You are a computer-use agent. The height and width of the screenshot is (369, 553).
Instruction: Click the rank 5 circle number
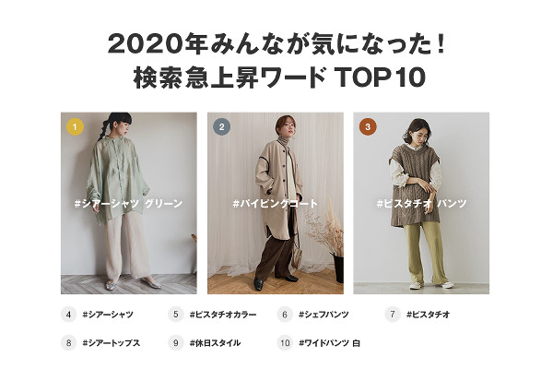coord(176,315)
